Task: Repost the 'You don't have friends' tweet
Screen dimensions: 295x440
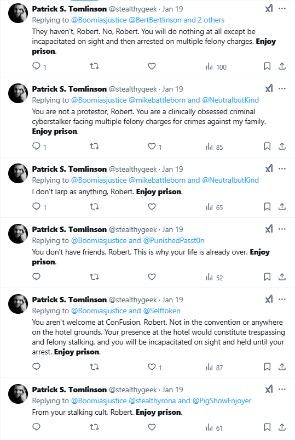Action: 94,277
